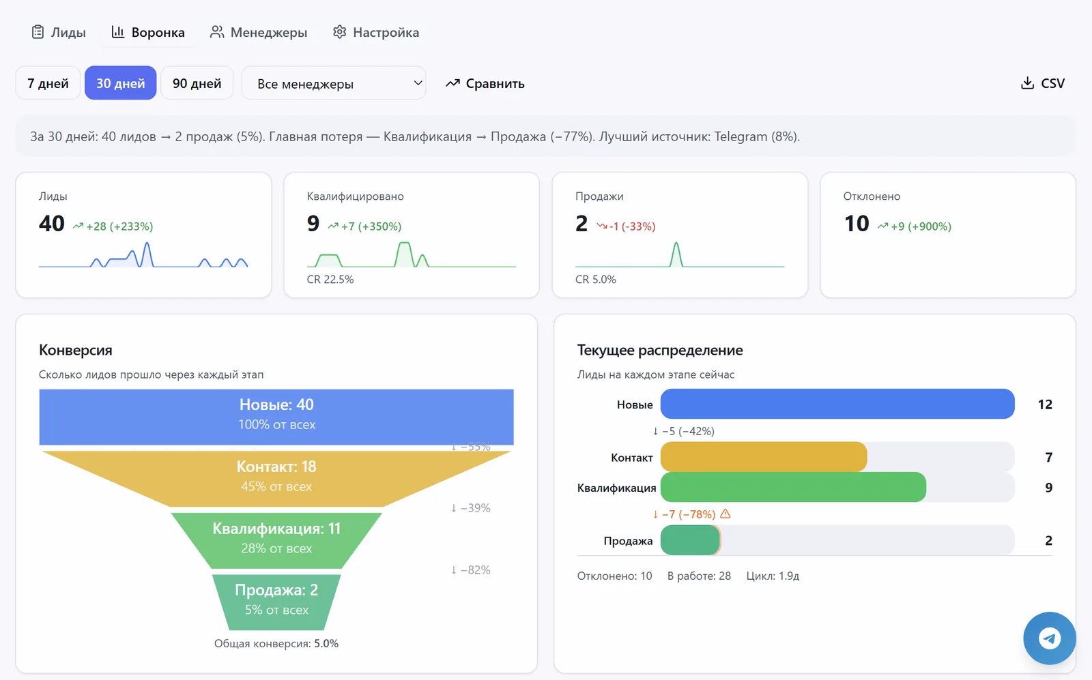Click the warning triangle near −78%

pyautogui.click(x=725, y=514)
